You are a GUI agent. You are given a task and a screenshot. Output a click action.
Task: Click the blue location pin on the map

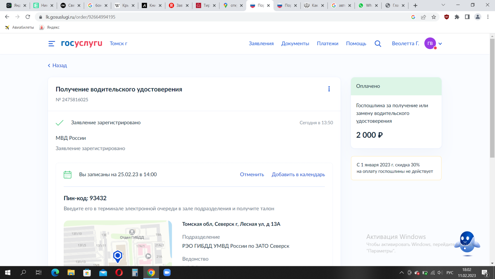click(117, 256)
